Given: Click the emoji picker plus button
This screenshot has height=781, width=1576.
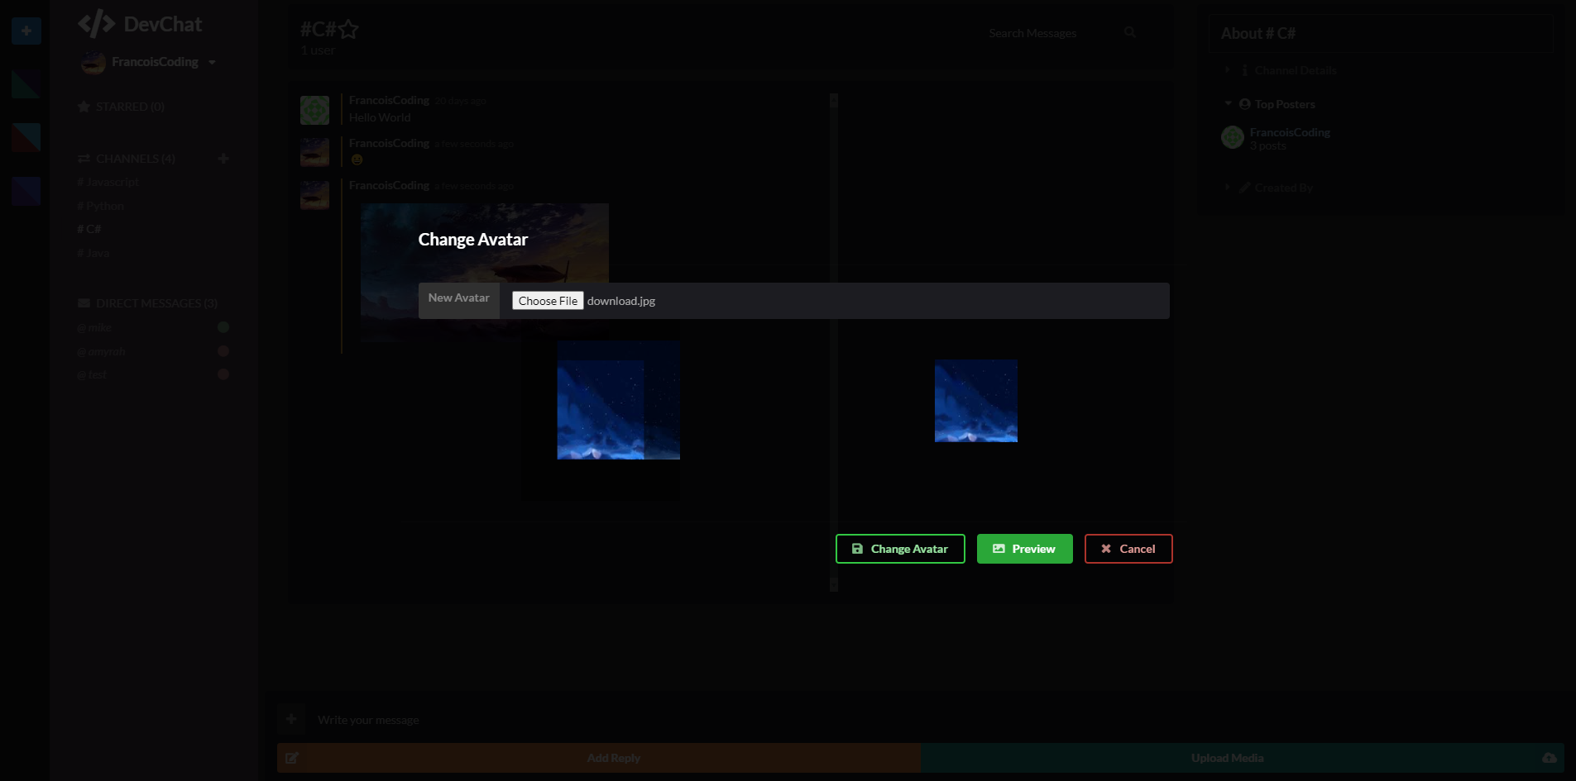Looking at the screenshot, I should 291,719.
